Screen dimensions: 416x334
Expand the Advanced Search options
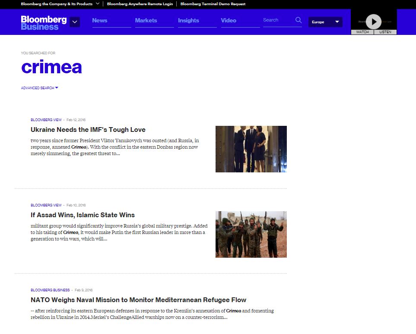39,88
